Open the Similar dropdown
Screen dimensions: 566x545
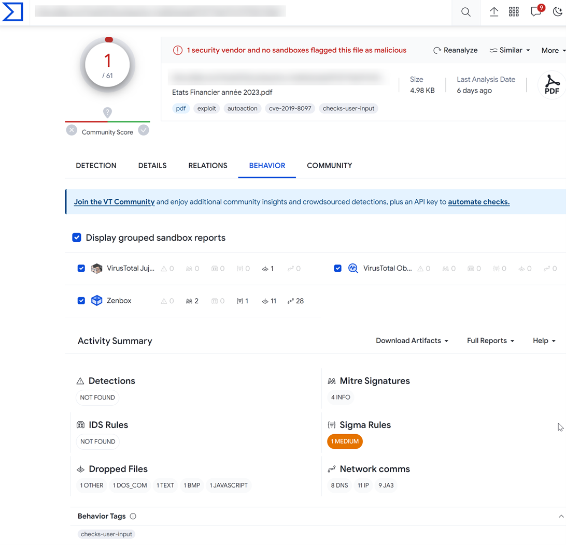click(510, 51)
